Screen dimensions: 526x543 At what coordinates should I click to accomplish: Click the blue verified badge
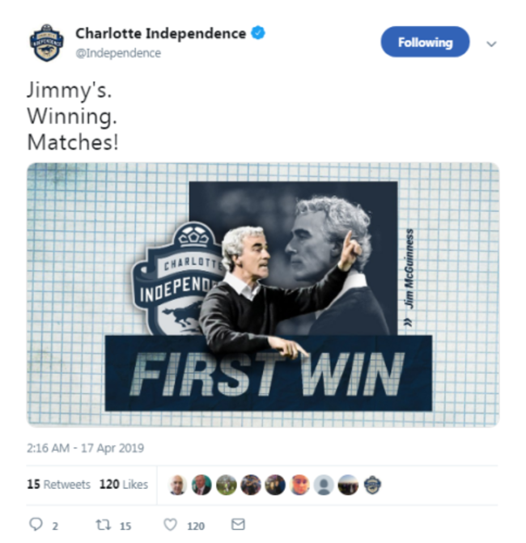258,33
